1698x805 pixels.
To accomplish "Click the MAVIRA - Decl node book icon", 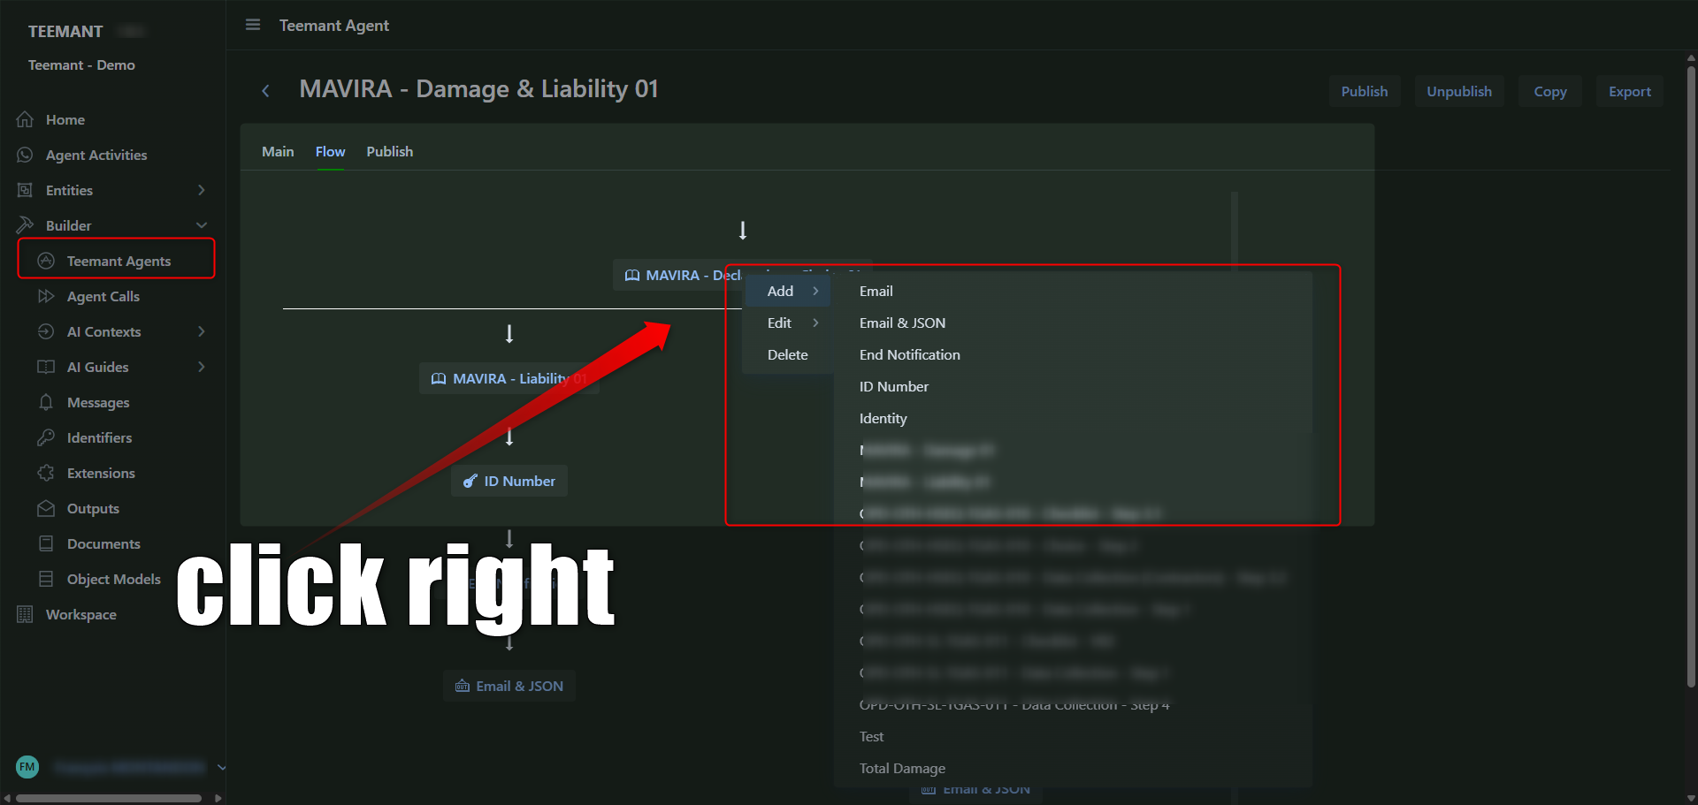I will click(632, 275).
